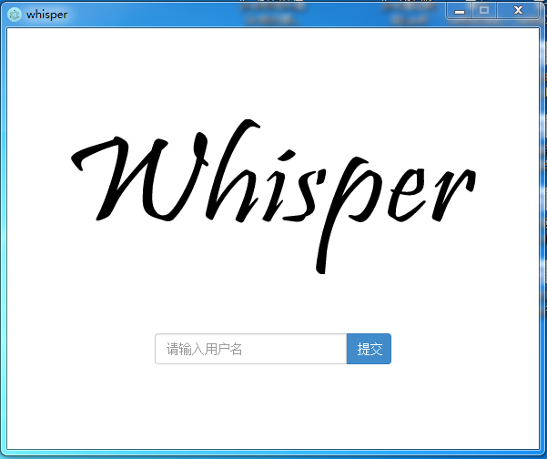Click the whisper app icon in title bar
This screenshot has width=547, height=459.
coord(14,14)
